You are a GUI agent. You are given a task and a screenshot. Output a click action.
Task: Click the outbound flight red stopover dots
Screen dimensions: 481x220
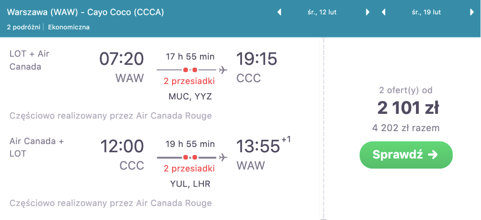[190, 70]
